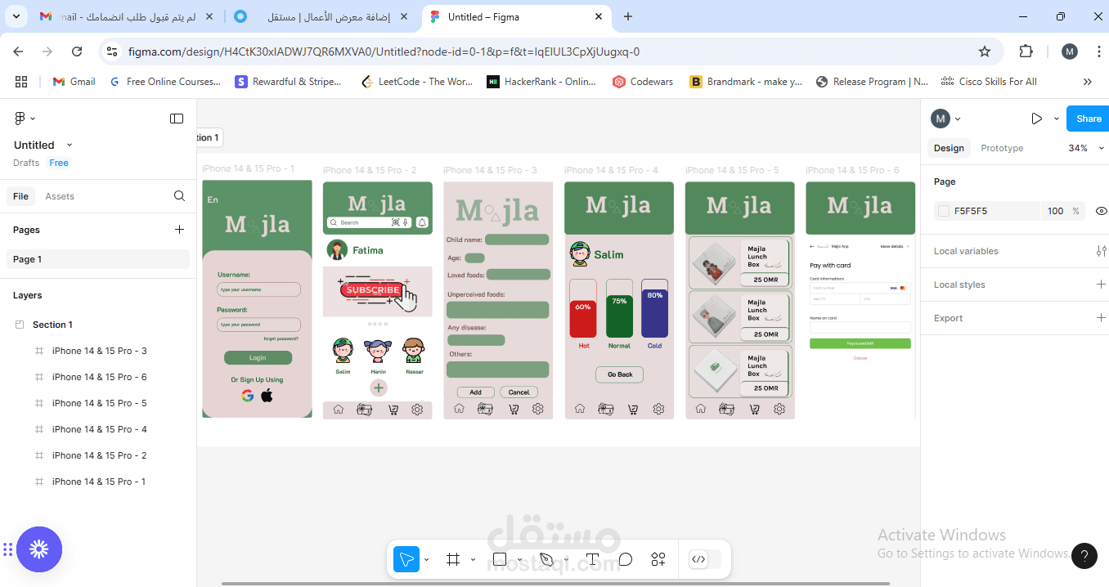
Task: Click the SUBSCRIBE graphic in frame 2
Action: pos(373,289)
